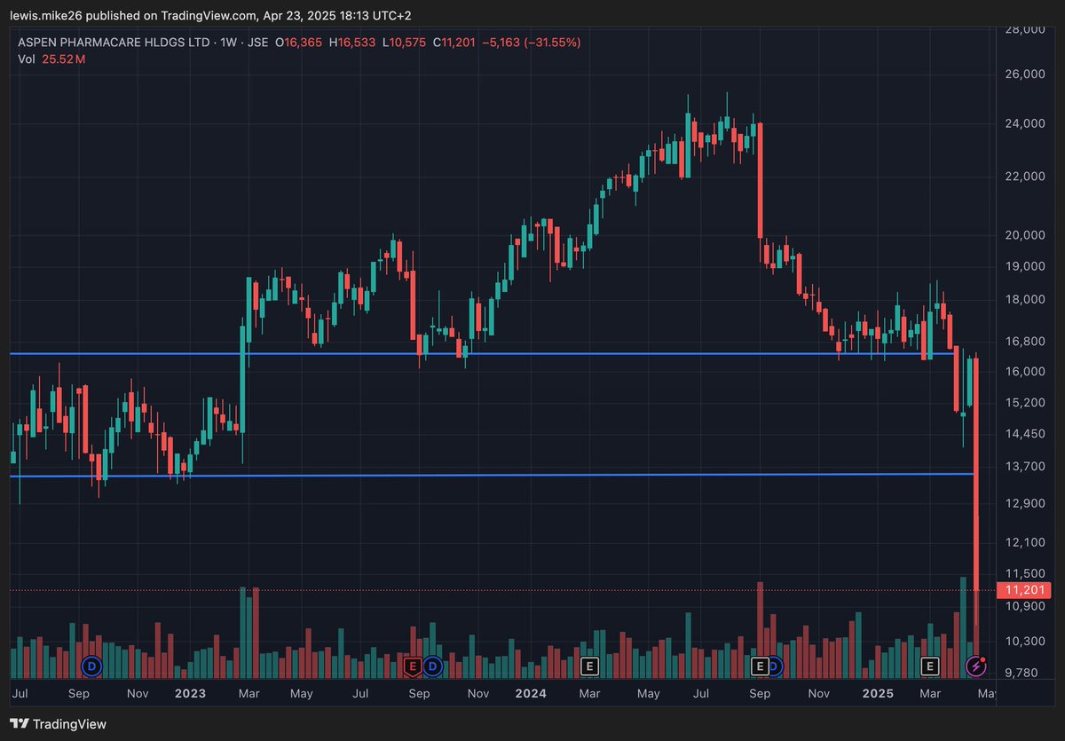
Task: Click the open value O16,365
Action: click(x=299, y=42)
